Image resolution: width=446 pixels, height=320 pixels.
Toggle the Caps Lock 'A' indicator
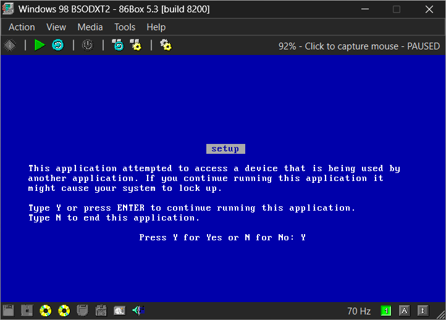(405, 311)
